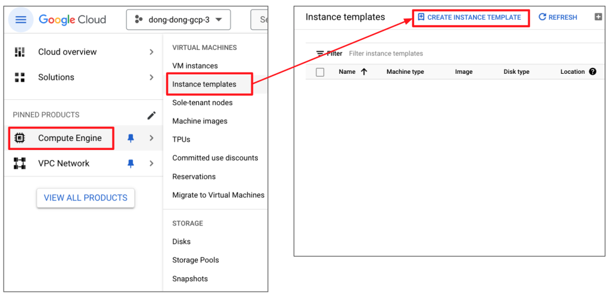This screenshot has width=610, height=301.
Task: Click the create template plus icon
Action: 421,17
